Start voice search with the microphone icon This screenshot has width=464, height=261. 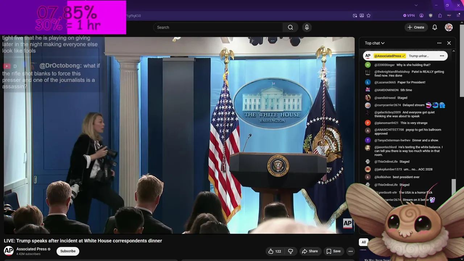[x=307, y=27]
